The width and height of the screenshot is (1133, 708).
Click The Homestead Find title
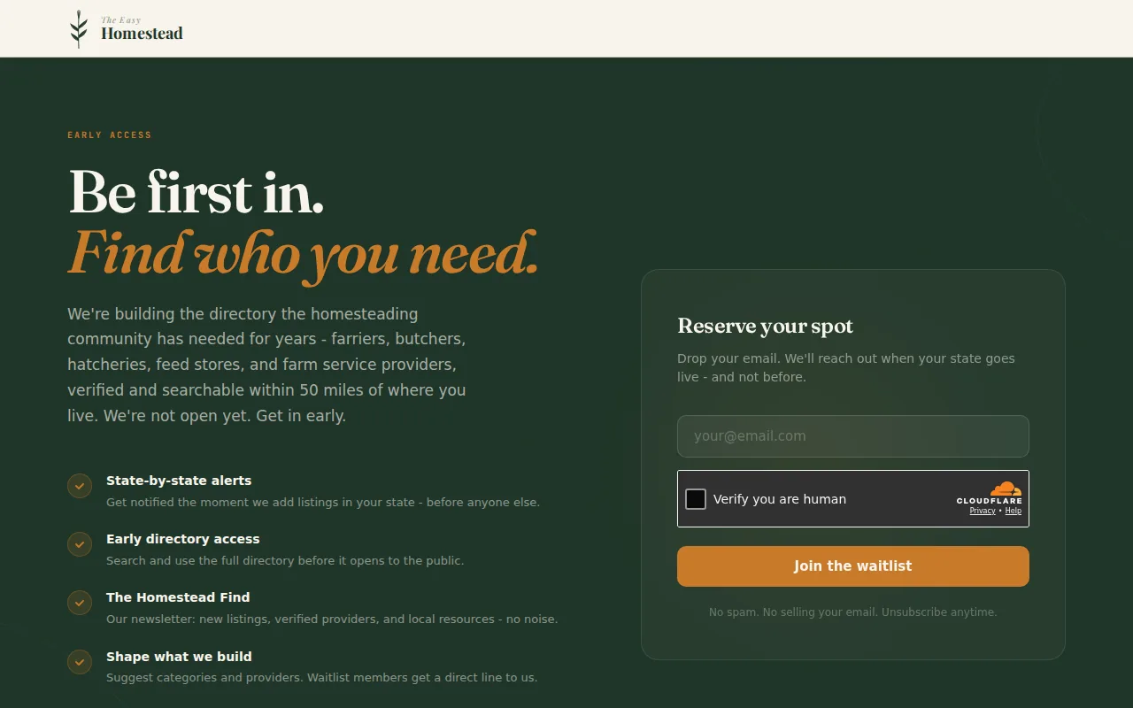point(178,597)
